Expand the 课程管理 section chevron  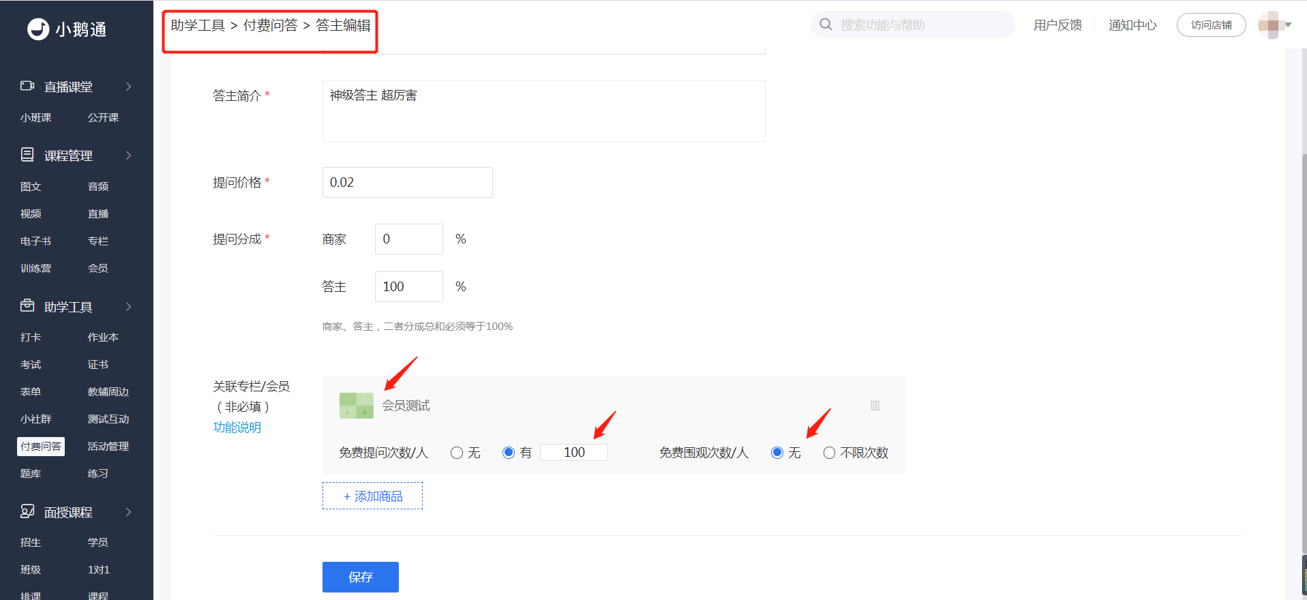pyautogui.click(x=128, y=155)
